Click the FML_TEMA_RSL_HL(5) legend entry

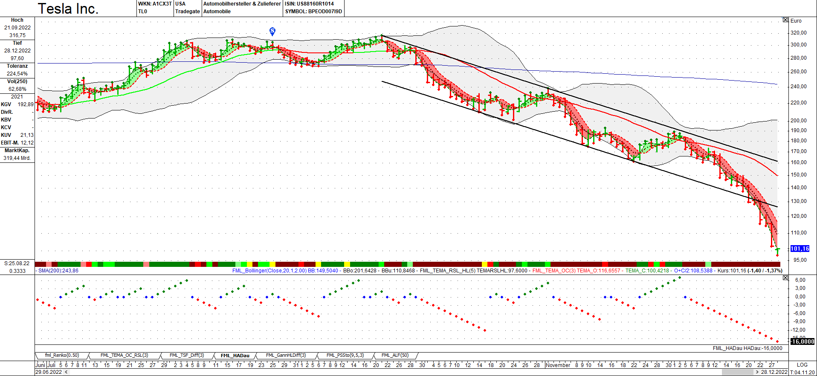(448, 271)
